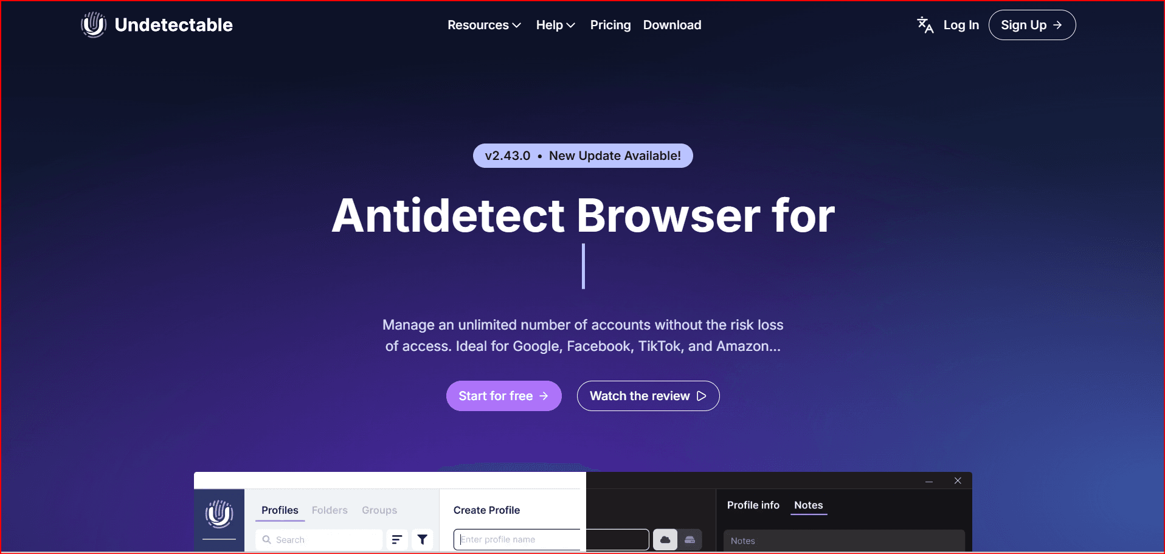Switch to the Profile info tab
The image size is (1165, 554).
(x=753, y=505)
